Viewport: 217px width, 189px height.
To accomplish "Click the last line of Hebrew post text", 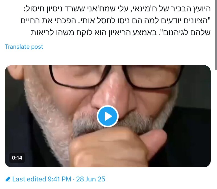I will pyautogui.click(x=120, y=33).
